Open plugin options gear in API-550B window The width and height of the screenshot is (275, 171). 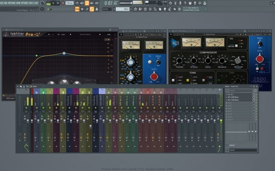pos(123,31)
